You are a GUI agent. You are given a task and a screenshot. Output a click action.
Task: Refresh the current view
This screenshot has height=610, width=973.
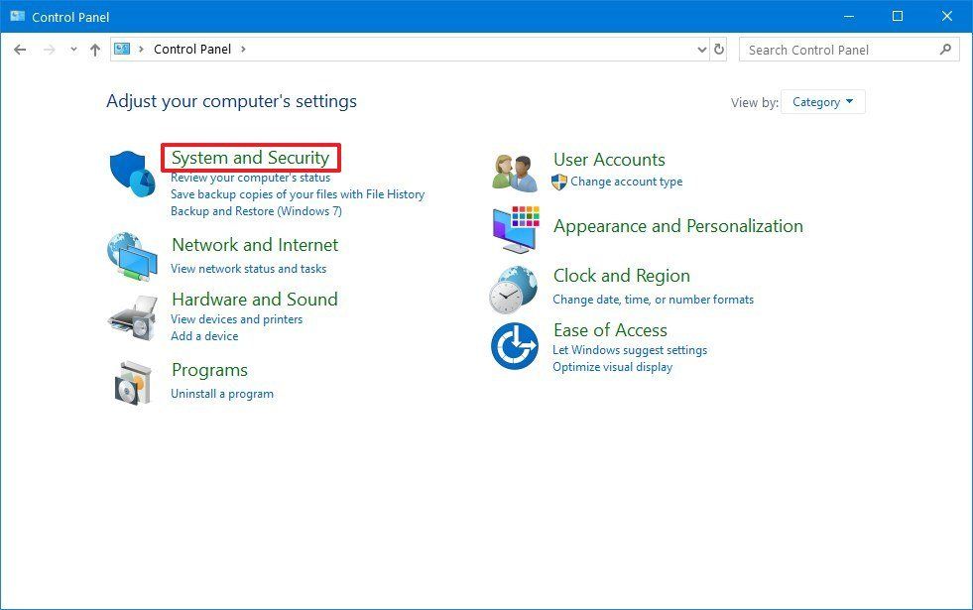click(x=718, y=49)
